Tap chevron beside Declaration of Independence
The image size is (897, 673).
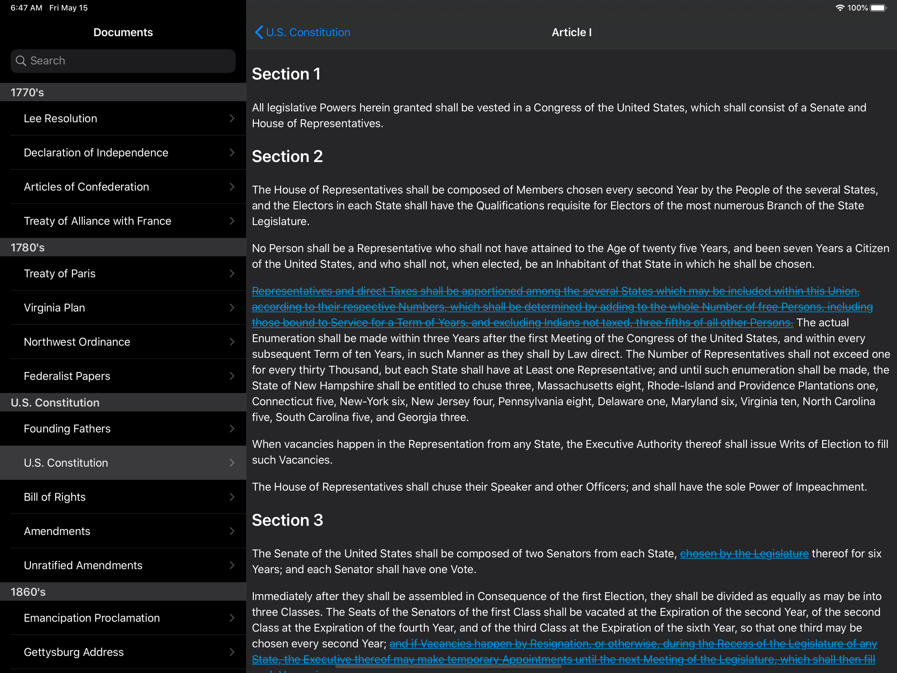click(232, 152)
